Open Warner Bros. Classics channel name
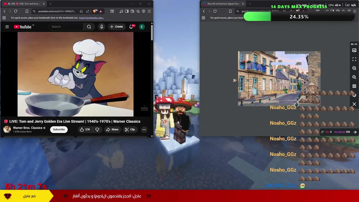 [x=27, y=128]
